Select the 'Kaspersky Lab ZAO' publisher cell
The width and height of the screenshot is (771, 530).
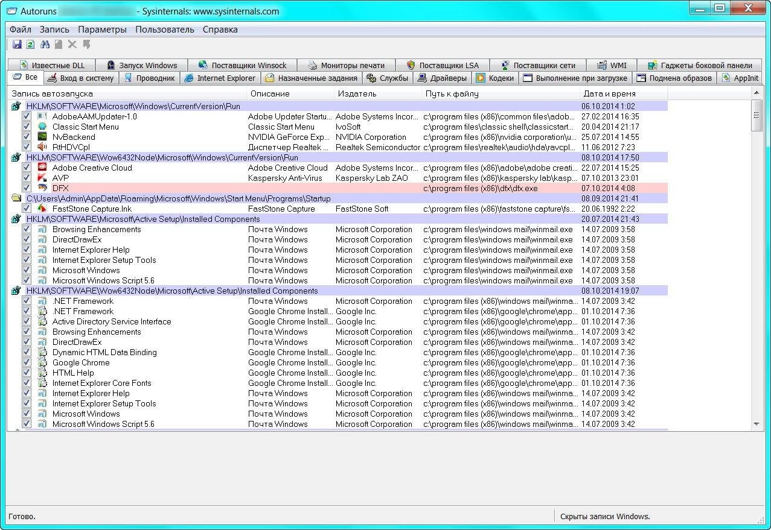[372, 178]
